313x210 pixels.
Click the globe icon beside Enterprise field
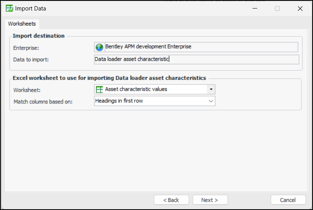pyautogui.click(x=99, y=47)
